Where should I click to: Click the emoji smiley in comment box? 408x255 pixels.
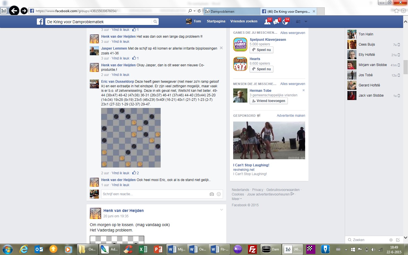pyautogui.click(x=219, y=194)
